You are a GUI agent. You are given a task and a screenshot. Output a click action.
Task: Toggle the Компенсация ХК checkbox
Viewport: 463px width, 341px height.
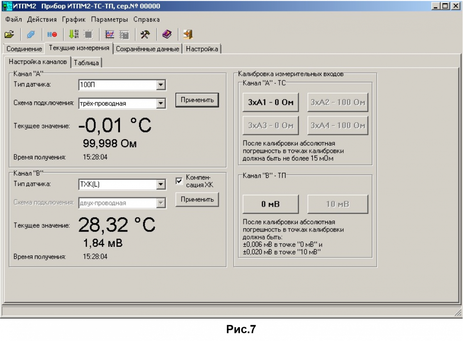pos(179,181)
